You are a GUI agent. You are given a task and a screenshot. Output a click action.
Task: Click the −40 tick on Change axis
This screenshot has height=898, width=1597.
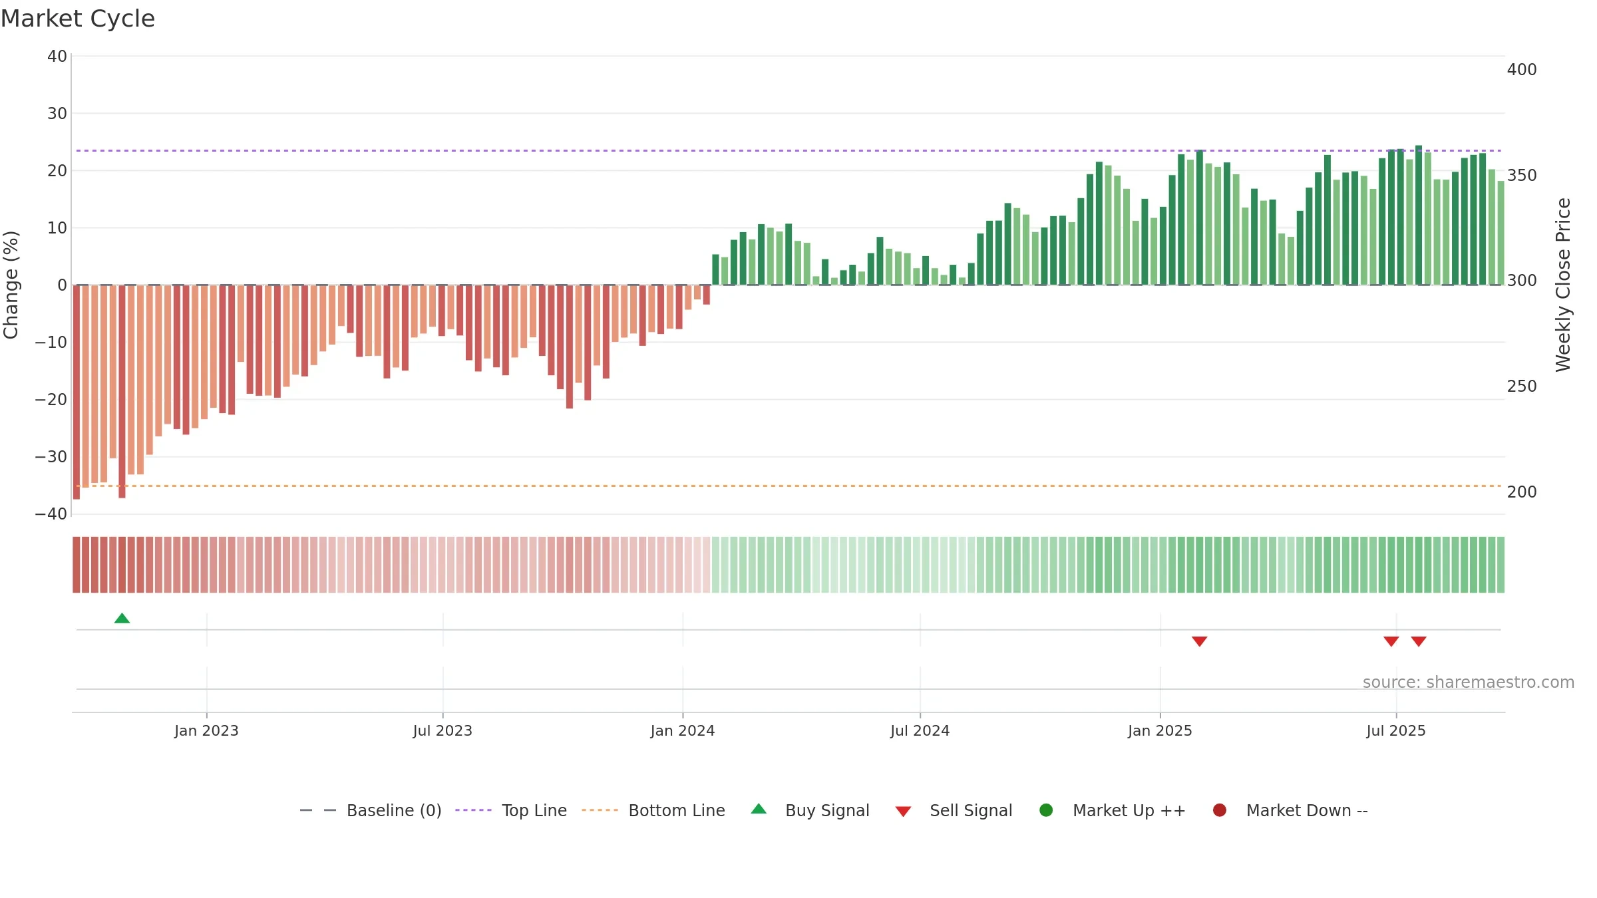click(x=51, y=514)
